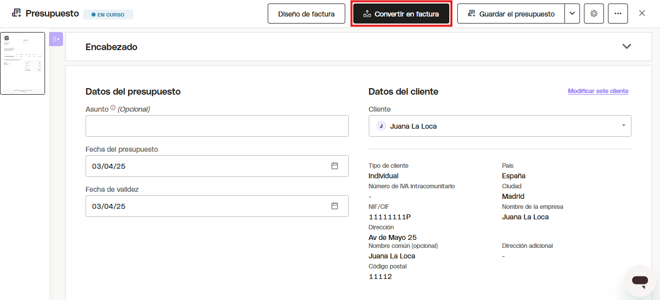Open calendar for Fecha de validez
This screenshot has height=300, width=660.
(335, 206)
